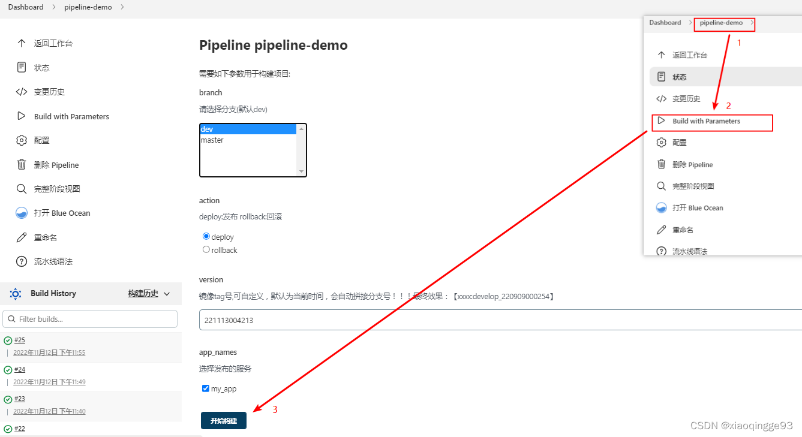Select the deploy radio button
The height and width of the screenshot is (437, 802).
tap(206, 236)
